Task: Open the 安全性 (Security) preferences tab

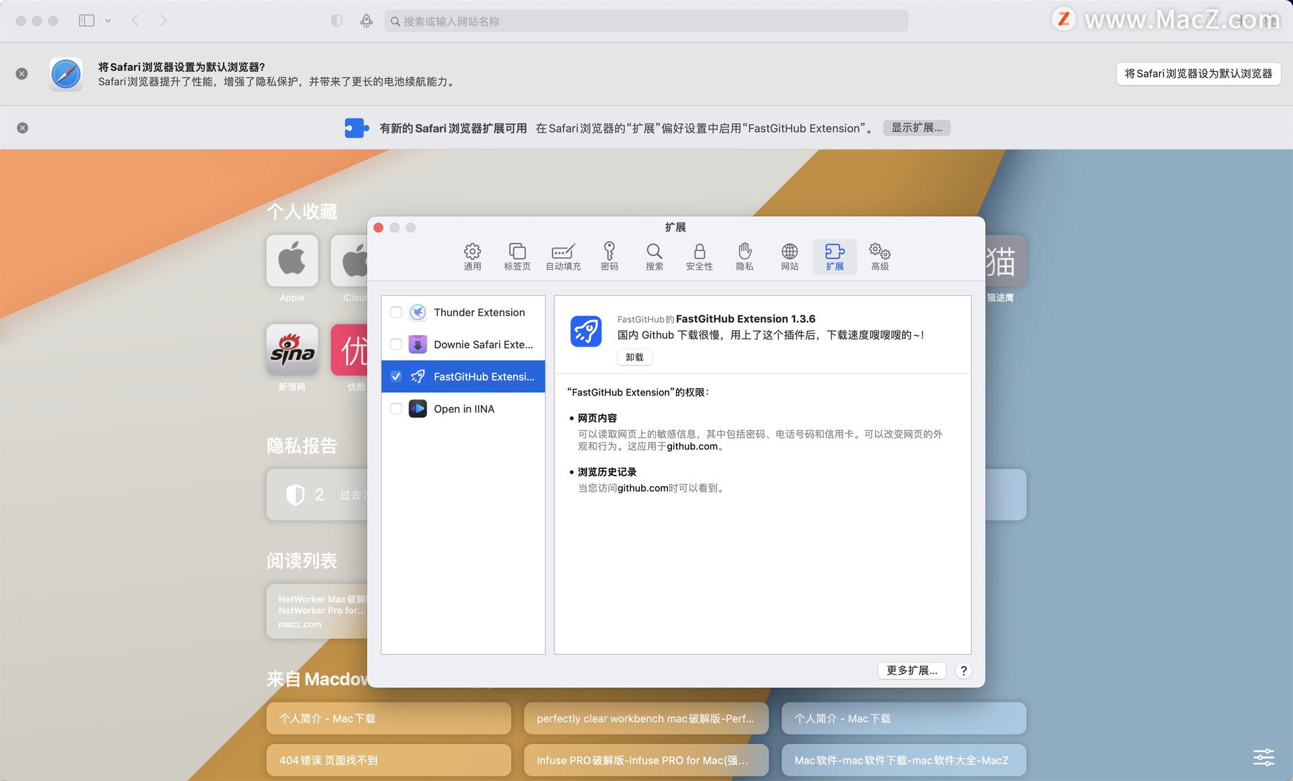Action: point(699,256)
